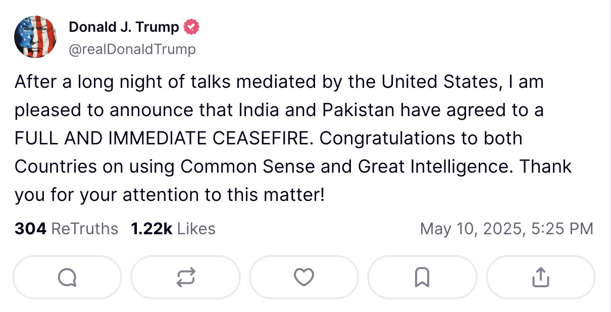View the 1.22k Likes list
Screen dimensions: 611x312
pyautogui.click(x=173, y=229)
